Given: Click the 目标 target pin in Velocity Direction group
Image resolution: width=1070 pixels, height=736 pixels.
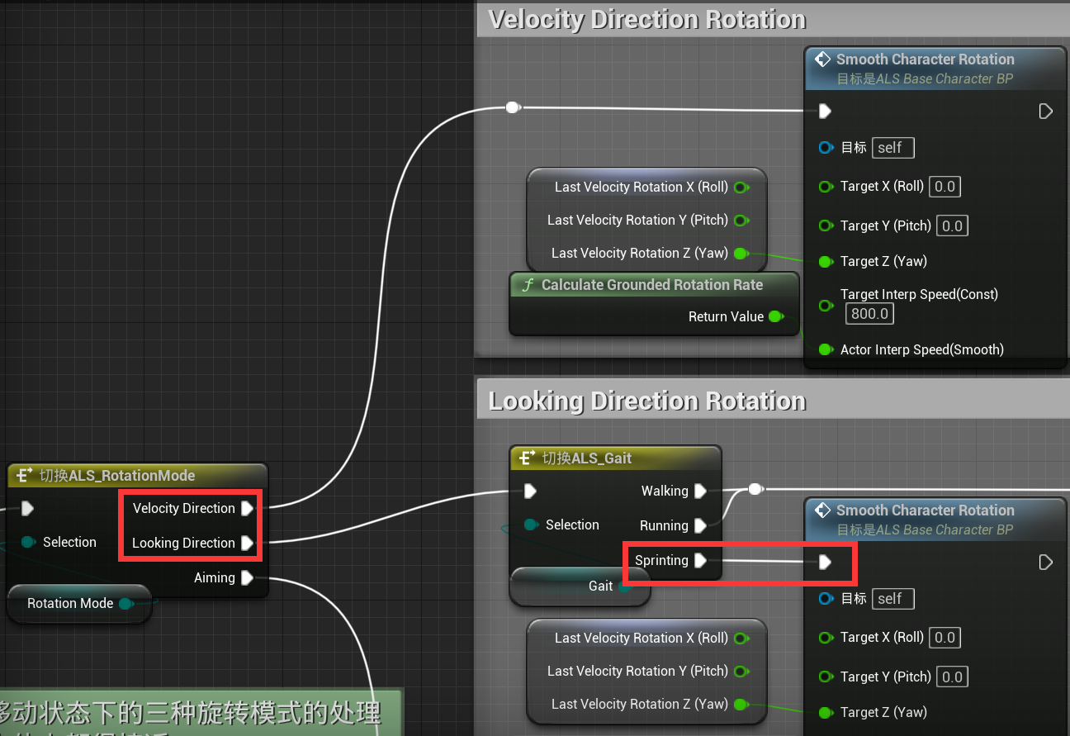Looking at the screenshot, I should 825,147.
